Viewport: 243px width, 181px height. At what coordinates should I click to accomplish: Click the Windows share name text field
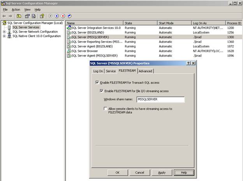point(160,99)
